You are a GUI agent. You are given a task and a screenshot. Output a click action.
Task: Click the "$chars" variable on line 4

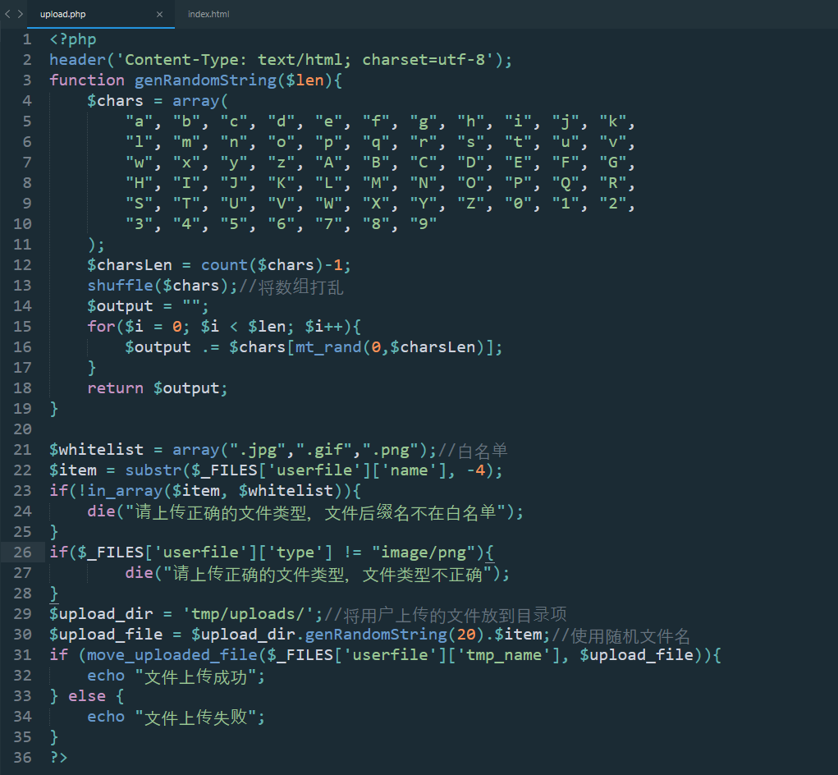(x=116, y=101)
